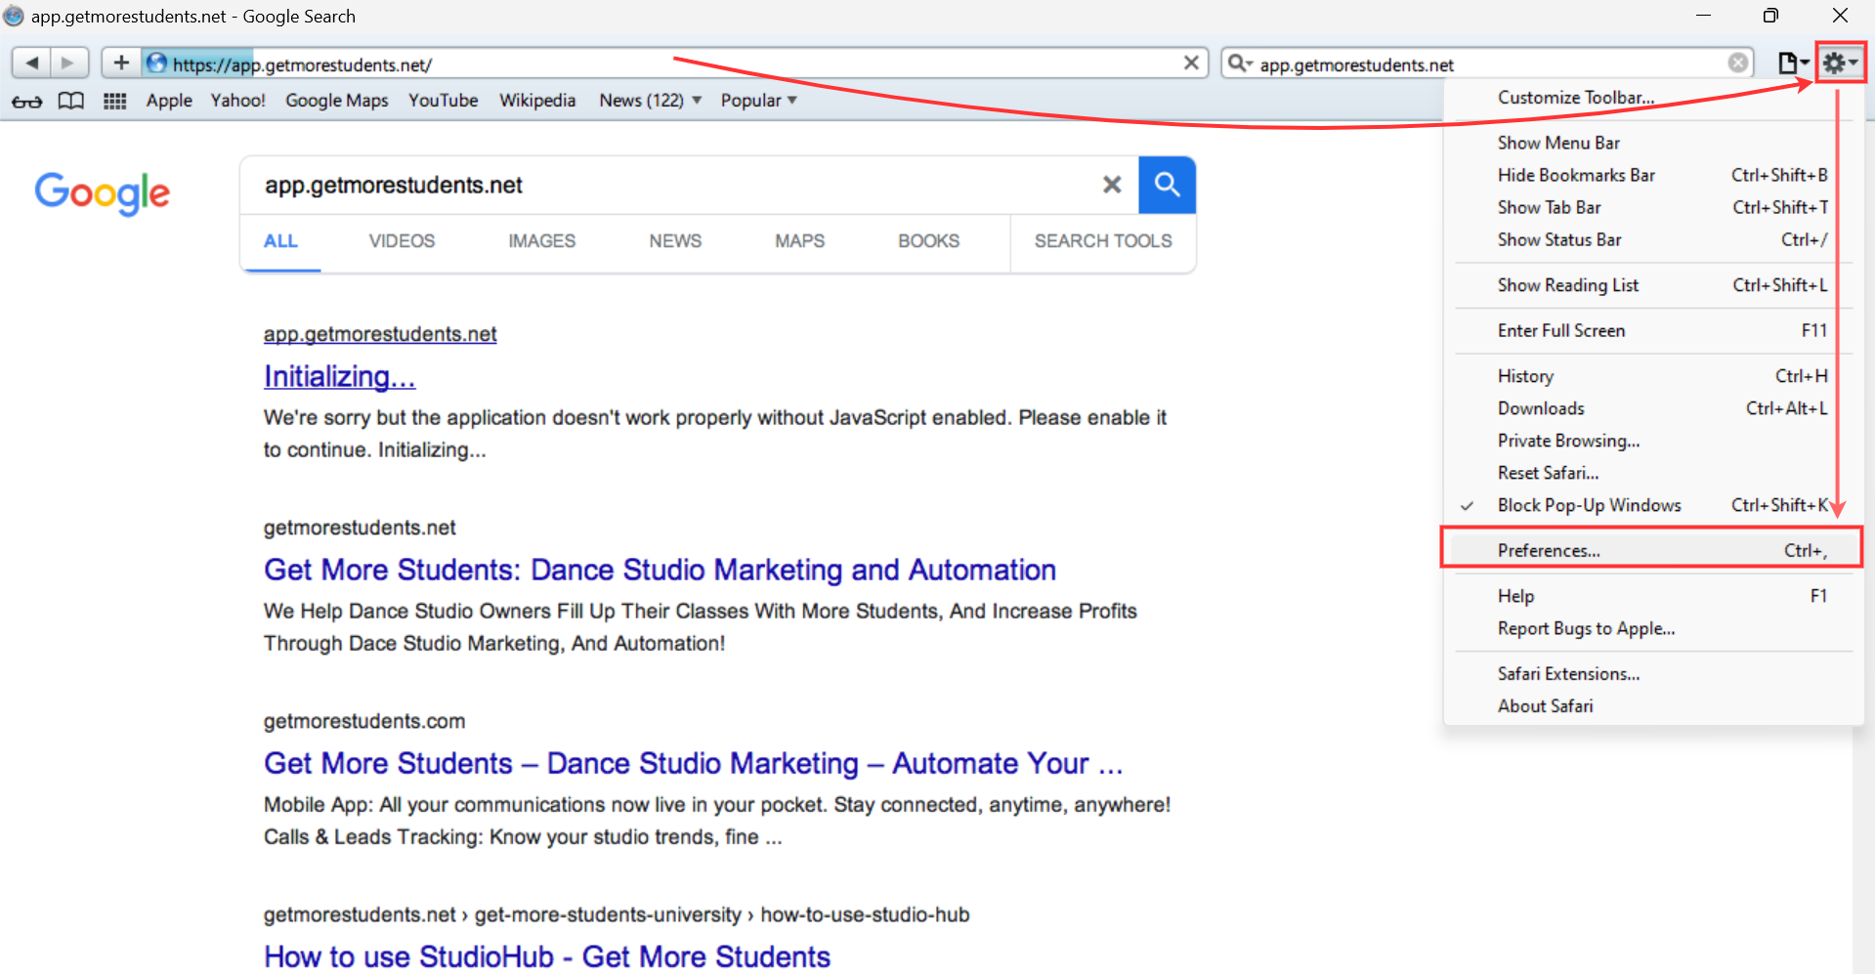Open How to use StudioHub result
1876x976 pixels.
547,956
